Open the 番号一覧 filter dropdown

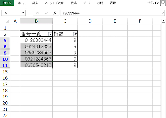[x=50, y=34]
